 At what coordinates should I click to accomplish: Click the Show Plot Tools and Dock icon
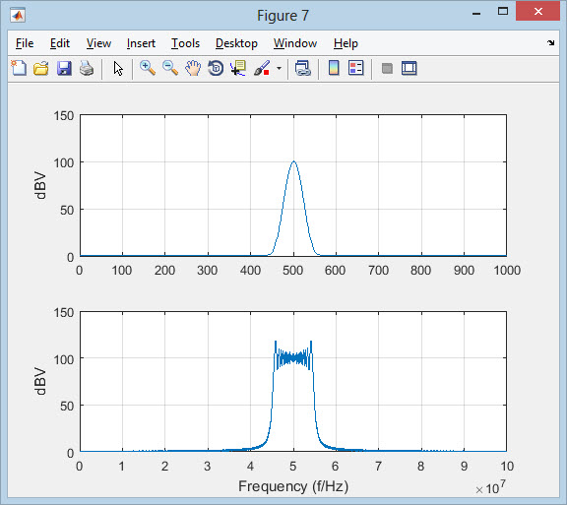[x=409, y=68]
